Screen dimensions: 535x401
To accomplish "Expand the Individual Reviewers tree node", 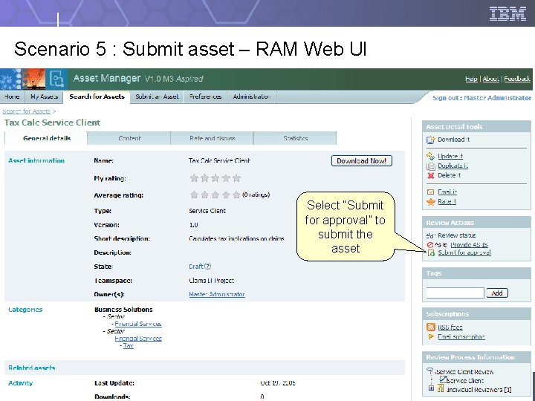I will [x=431, y=388].
